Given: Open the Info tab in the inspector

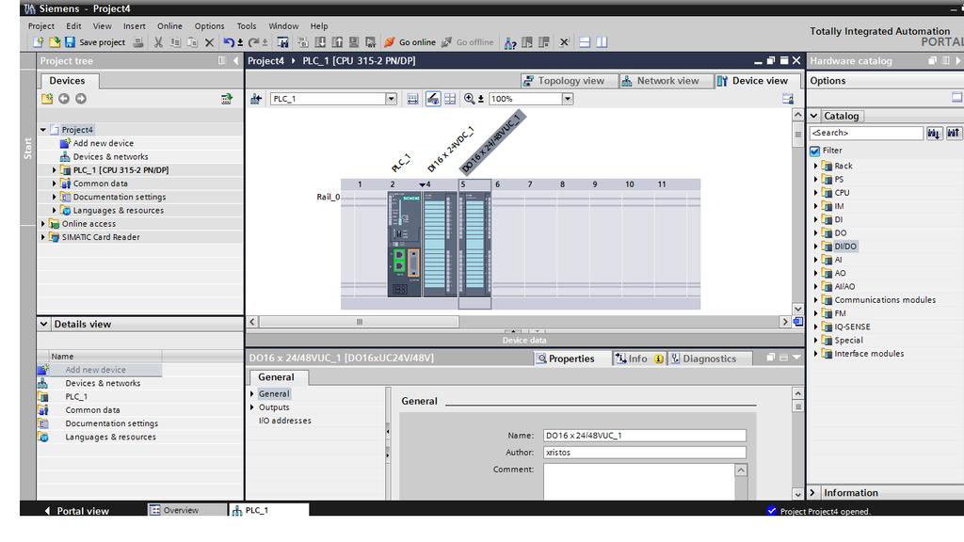Looking at the screenshot, I should tap(639, 359).
